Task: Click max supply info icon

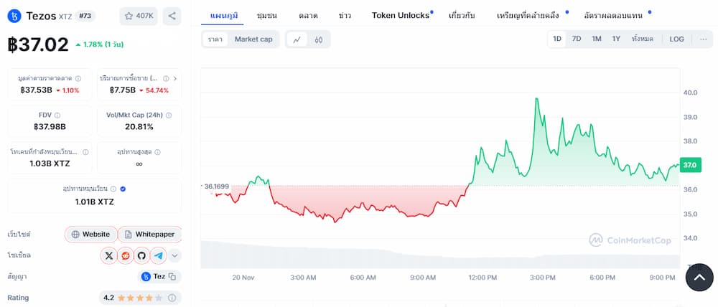Action: pos(157,152)
